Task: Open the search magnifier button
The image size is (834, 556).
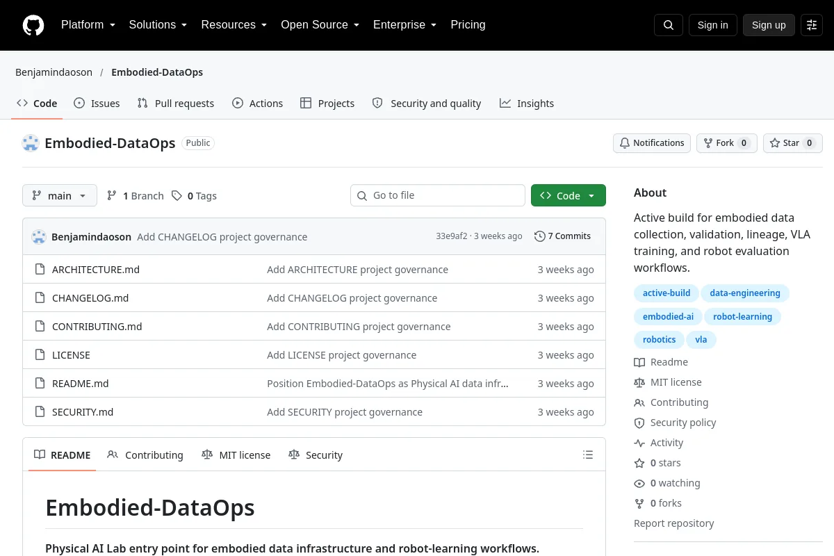Action: (669, 25)
